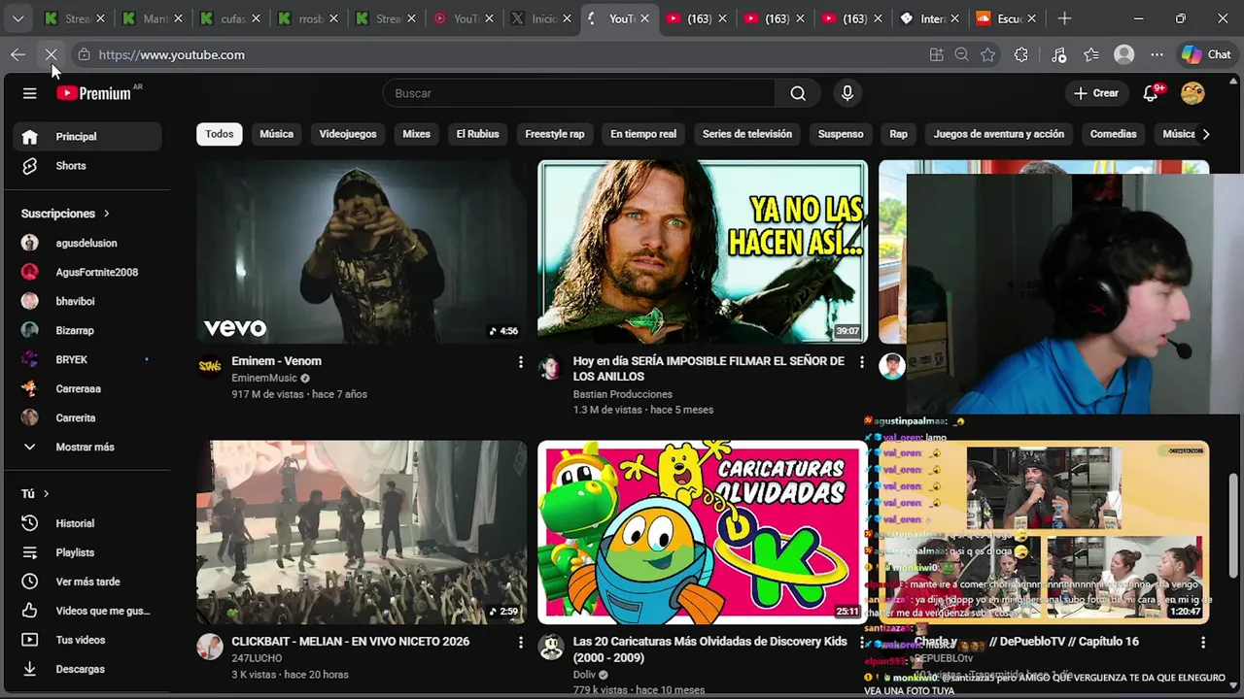Go back with the browser back arrow
Image resolution: width=1244 pixels, height=699 pixels.
pos(17,55)
